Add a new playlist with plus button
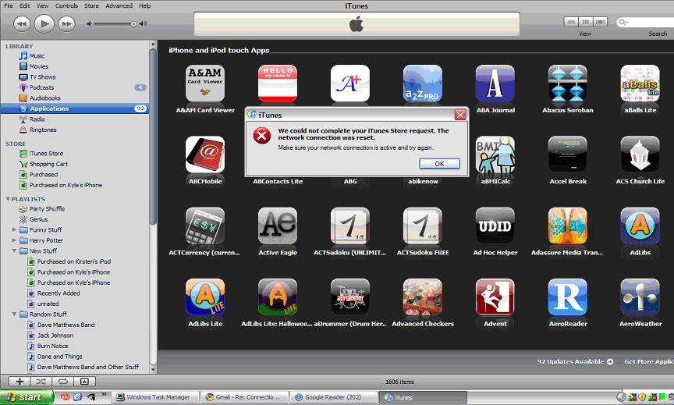The image size is (674, 405). coord(20,382)
